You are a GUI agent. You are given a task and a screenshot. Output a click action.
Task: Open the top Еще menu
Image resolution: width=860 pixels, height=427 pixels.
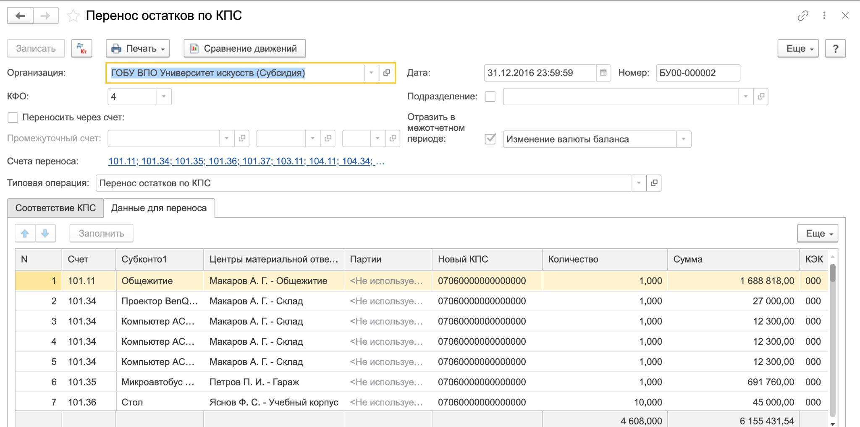(x=798, y=48)
